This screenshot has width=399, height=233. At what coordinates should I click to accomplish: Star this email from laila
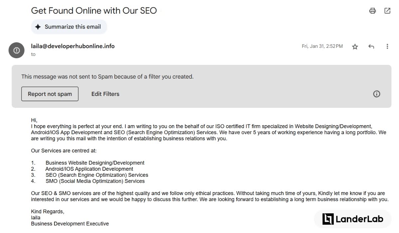click(355, 47)
